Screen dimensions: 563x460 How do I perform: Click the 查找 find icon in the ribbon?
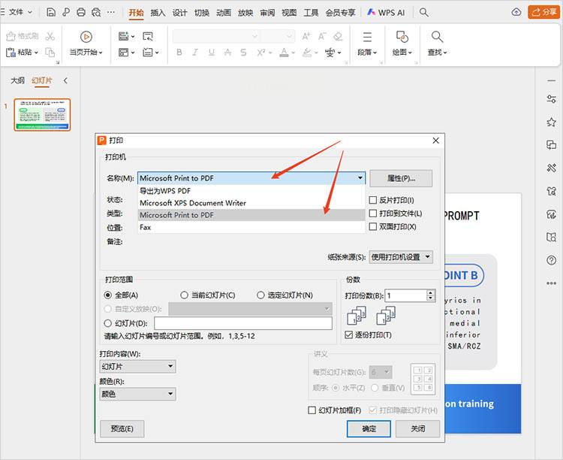pos(437,37)
